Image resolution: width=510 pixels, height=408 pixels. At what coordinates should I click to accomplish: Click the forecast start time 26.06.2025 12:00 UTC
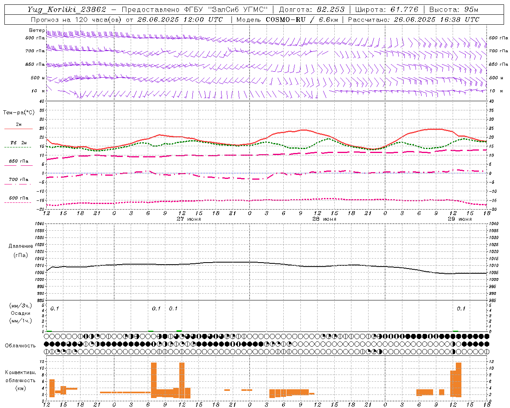[x=180, y=20]
